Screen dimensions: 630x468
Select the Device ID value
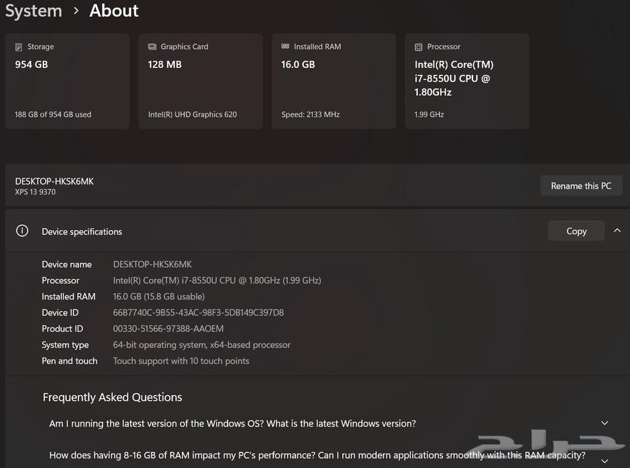198,313
